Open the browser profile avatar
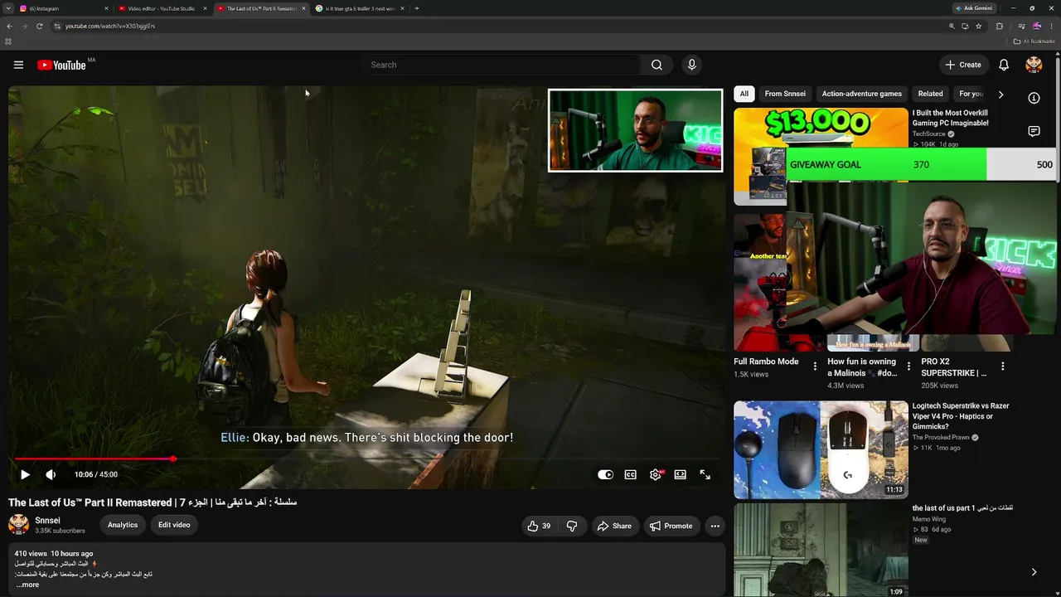The image size is (1061, 597). [1036, 26]
